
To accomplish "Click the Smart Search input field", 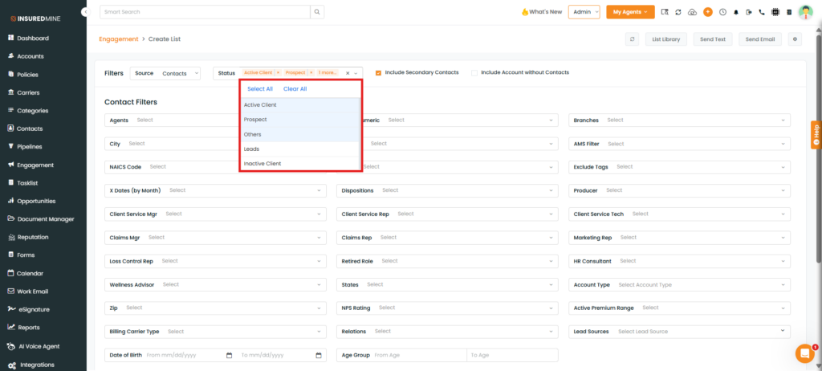I will [205, 12].
